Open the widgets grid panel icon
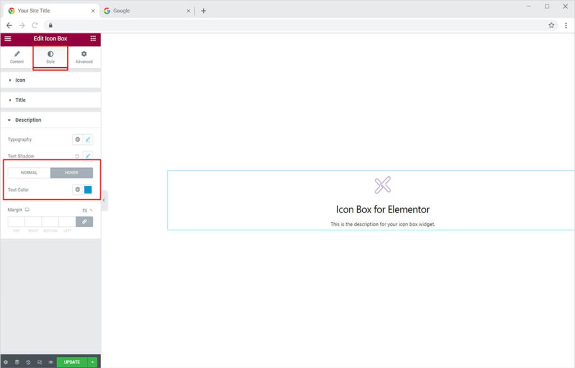Screen dimensions: 575x368 click(93, 39)
